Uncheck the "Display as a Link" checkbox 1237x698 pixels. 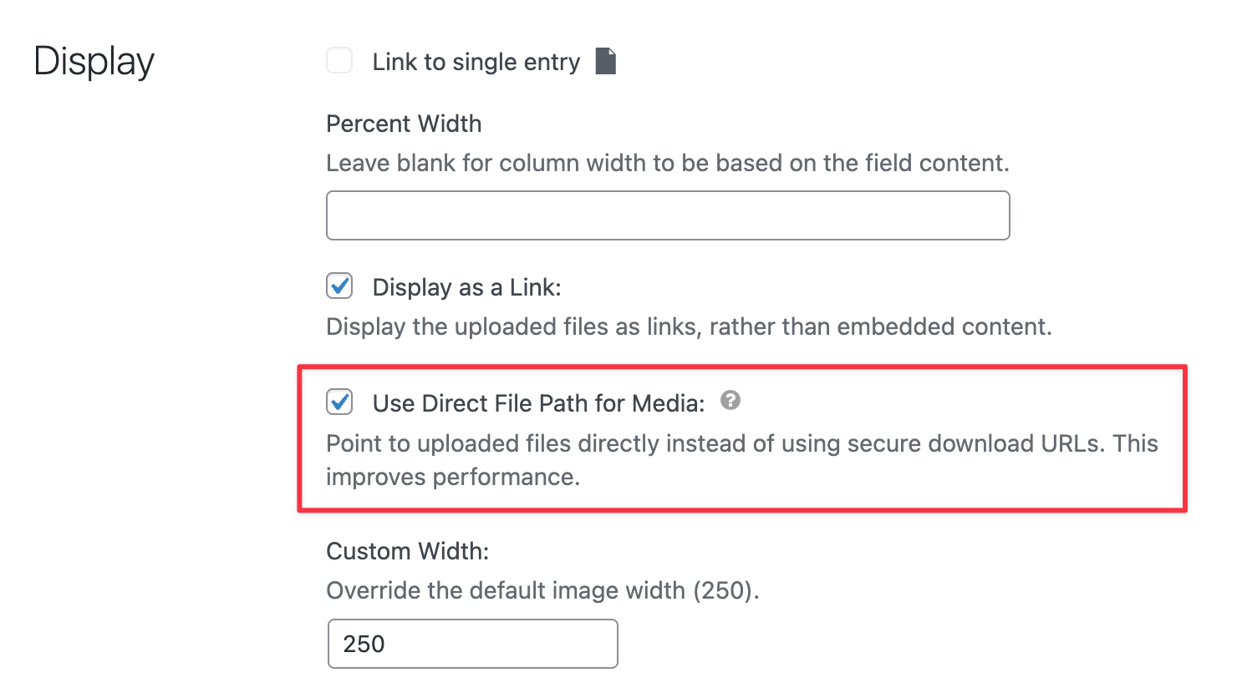339,286
